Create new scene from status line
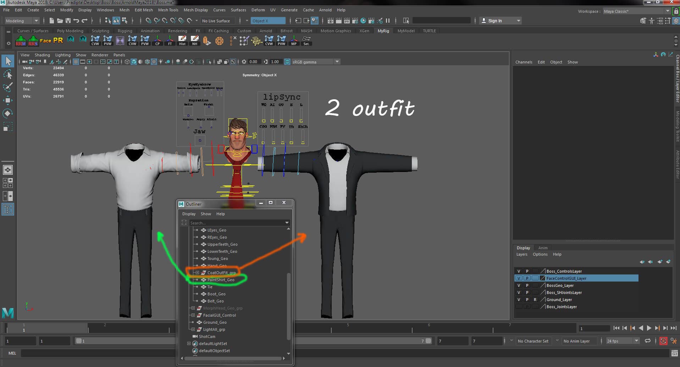 pos(52,21)
